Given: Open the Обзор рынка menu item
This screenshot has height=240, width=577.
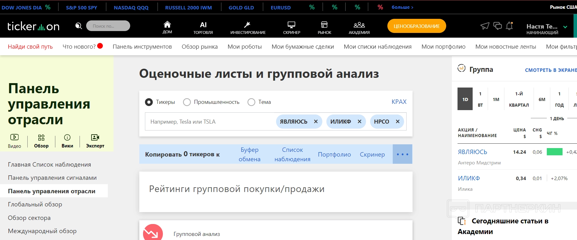Looking at the screenshot, I should coord(199,47).
